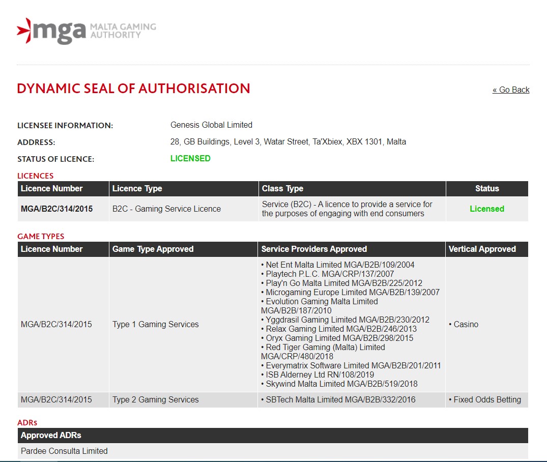Click the LICENSEE INFORMATION label
This screenshot has height=462, width=547.
[65, 125]
